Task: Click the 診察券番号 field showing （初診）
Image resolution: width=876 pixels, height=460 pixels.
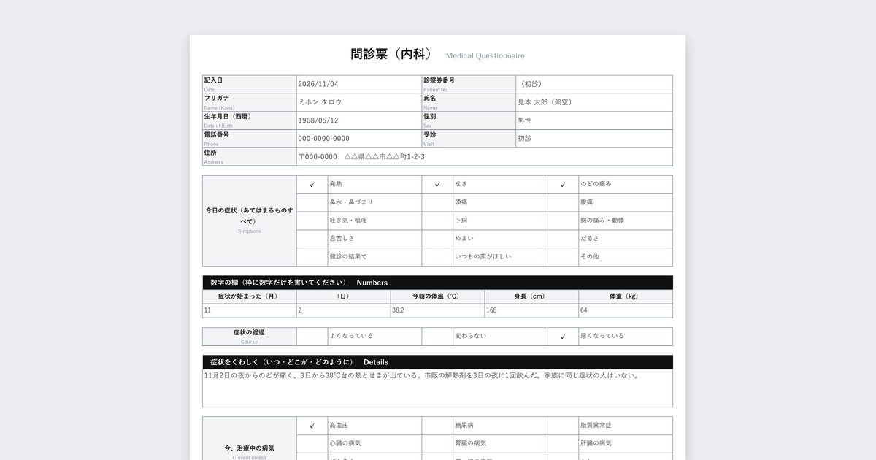Action: tap(594, 84)
